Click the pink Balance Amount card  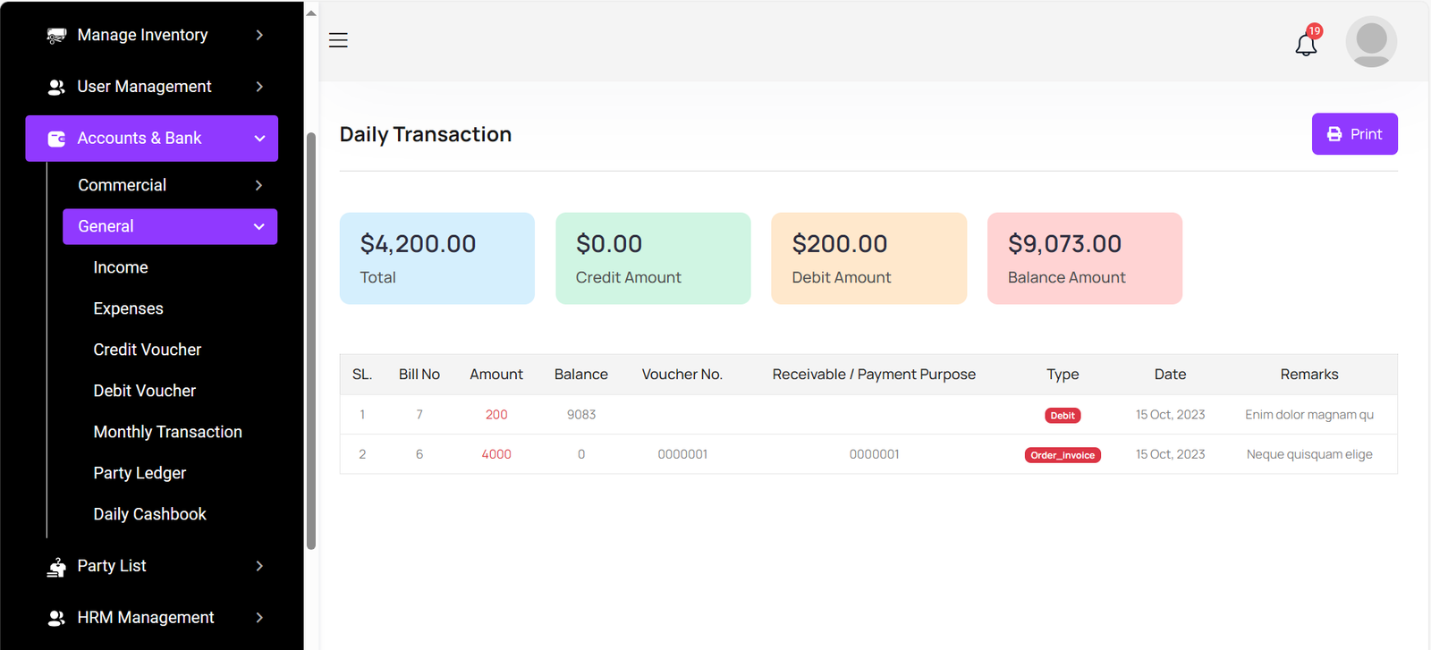click(x=1084, y=258)
